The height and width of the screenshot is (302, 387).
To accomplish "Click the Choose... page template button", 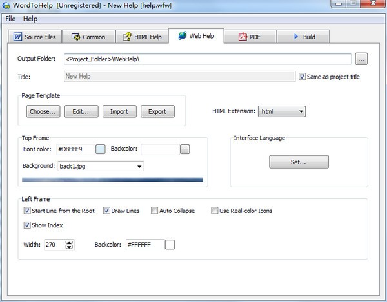I will point(43,111).
